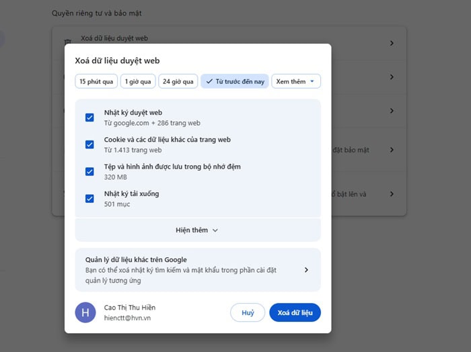This screenshot has height=352, width=471.
Task: Select the 24 giờ qua time range
Action: tap(178, 81)
